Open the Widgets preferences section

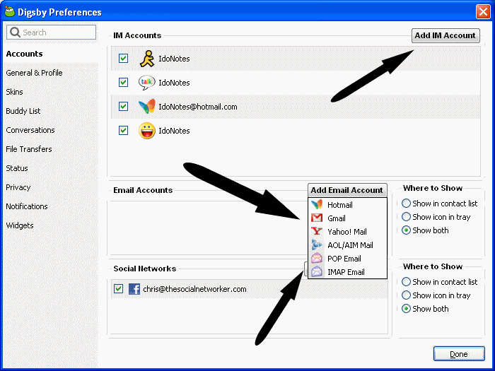20,225
